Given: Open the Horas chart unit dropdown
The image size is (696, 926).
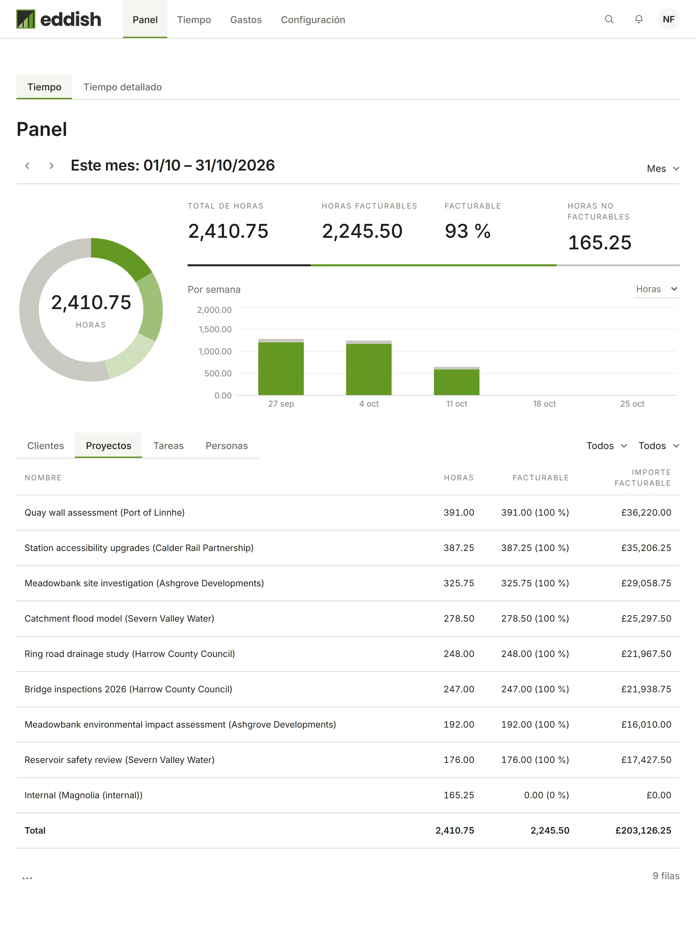Looking at the screenshot, I should (656, 289).
